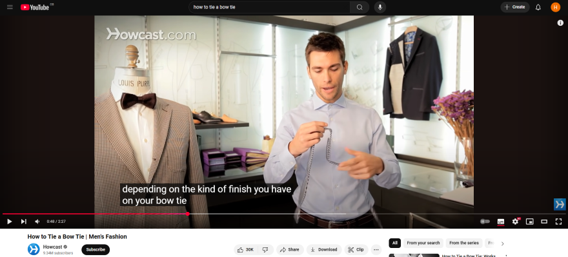Like the video (30K)

coord(246,249)
